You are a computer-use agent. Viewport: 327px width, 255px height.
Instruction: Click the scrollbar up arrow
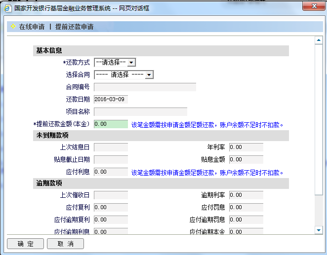(x=319, y=41)
